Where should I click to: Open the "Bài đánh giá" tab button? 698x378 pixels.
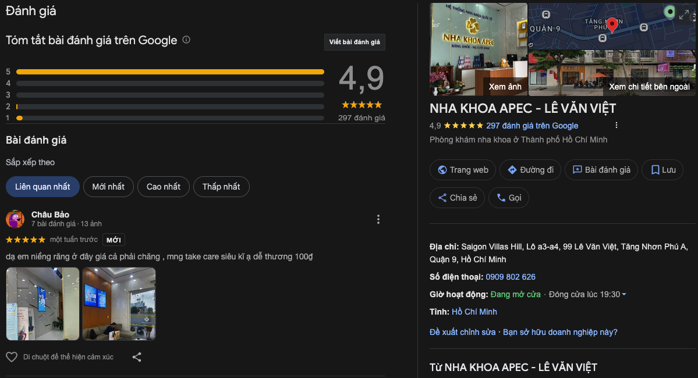click(x=601, y=170)
